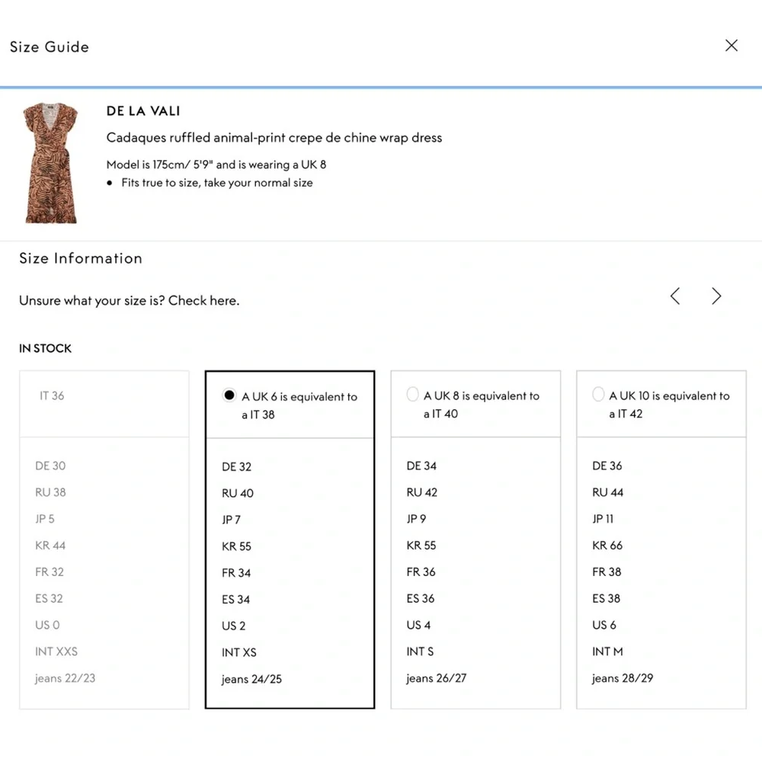
Task: Click the 'DE 30' size entry
Action: coord(50,466)
